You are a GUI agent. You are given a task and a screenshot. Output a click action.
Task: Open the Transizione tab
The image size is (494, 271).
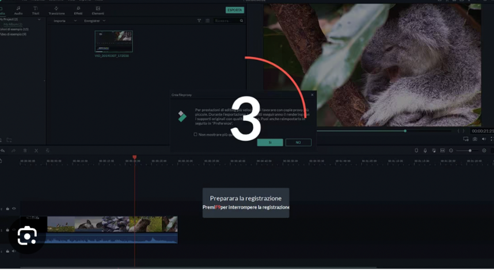56,10
